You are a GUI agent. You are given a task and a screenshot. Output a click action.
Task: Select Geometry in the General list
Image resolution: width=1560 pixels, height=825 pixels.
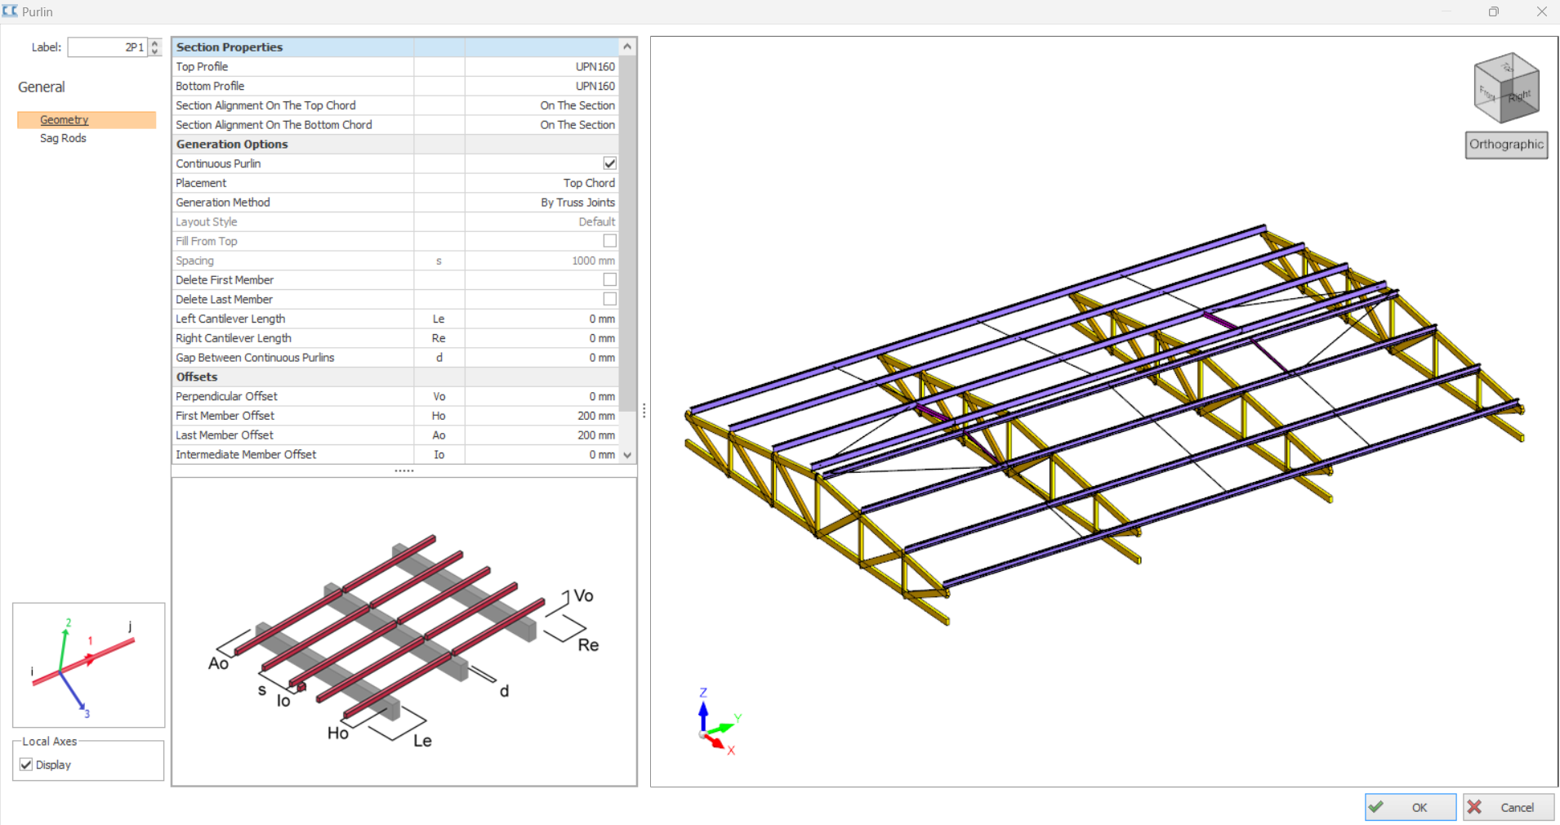tap(65, 120)
